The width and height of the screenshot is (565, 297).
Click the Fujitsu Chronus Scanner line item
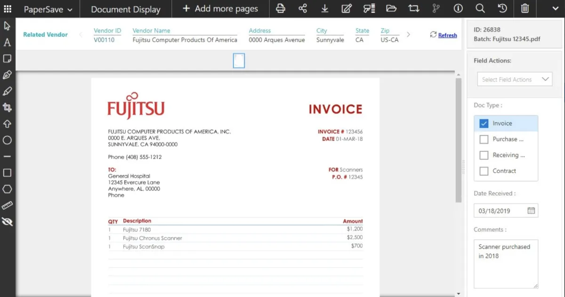(x=153, y=238)
